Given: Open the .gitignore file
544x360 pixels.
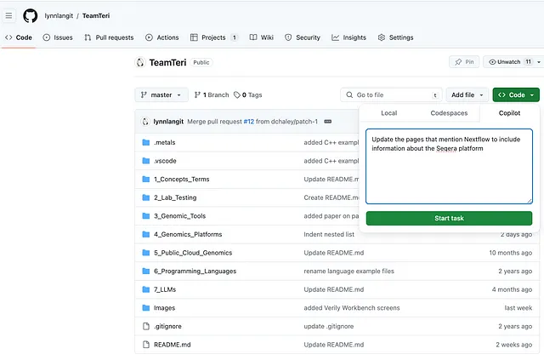Looking at the screenshot, I should [167, 326].
